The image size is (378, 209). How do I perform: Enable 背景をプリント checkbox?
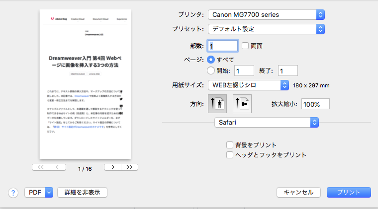coord(229,145)
